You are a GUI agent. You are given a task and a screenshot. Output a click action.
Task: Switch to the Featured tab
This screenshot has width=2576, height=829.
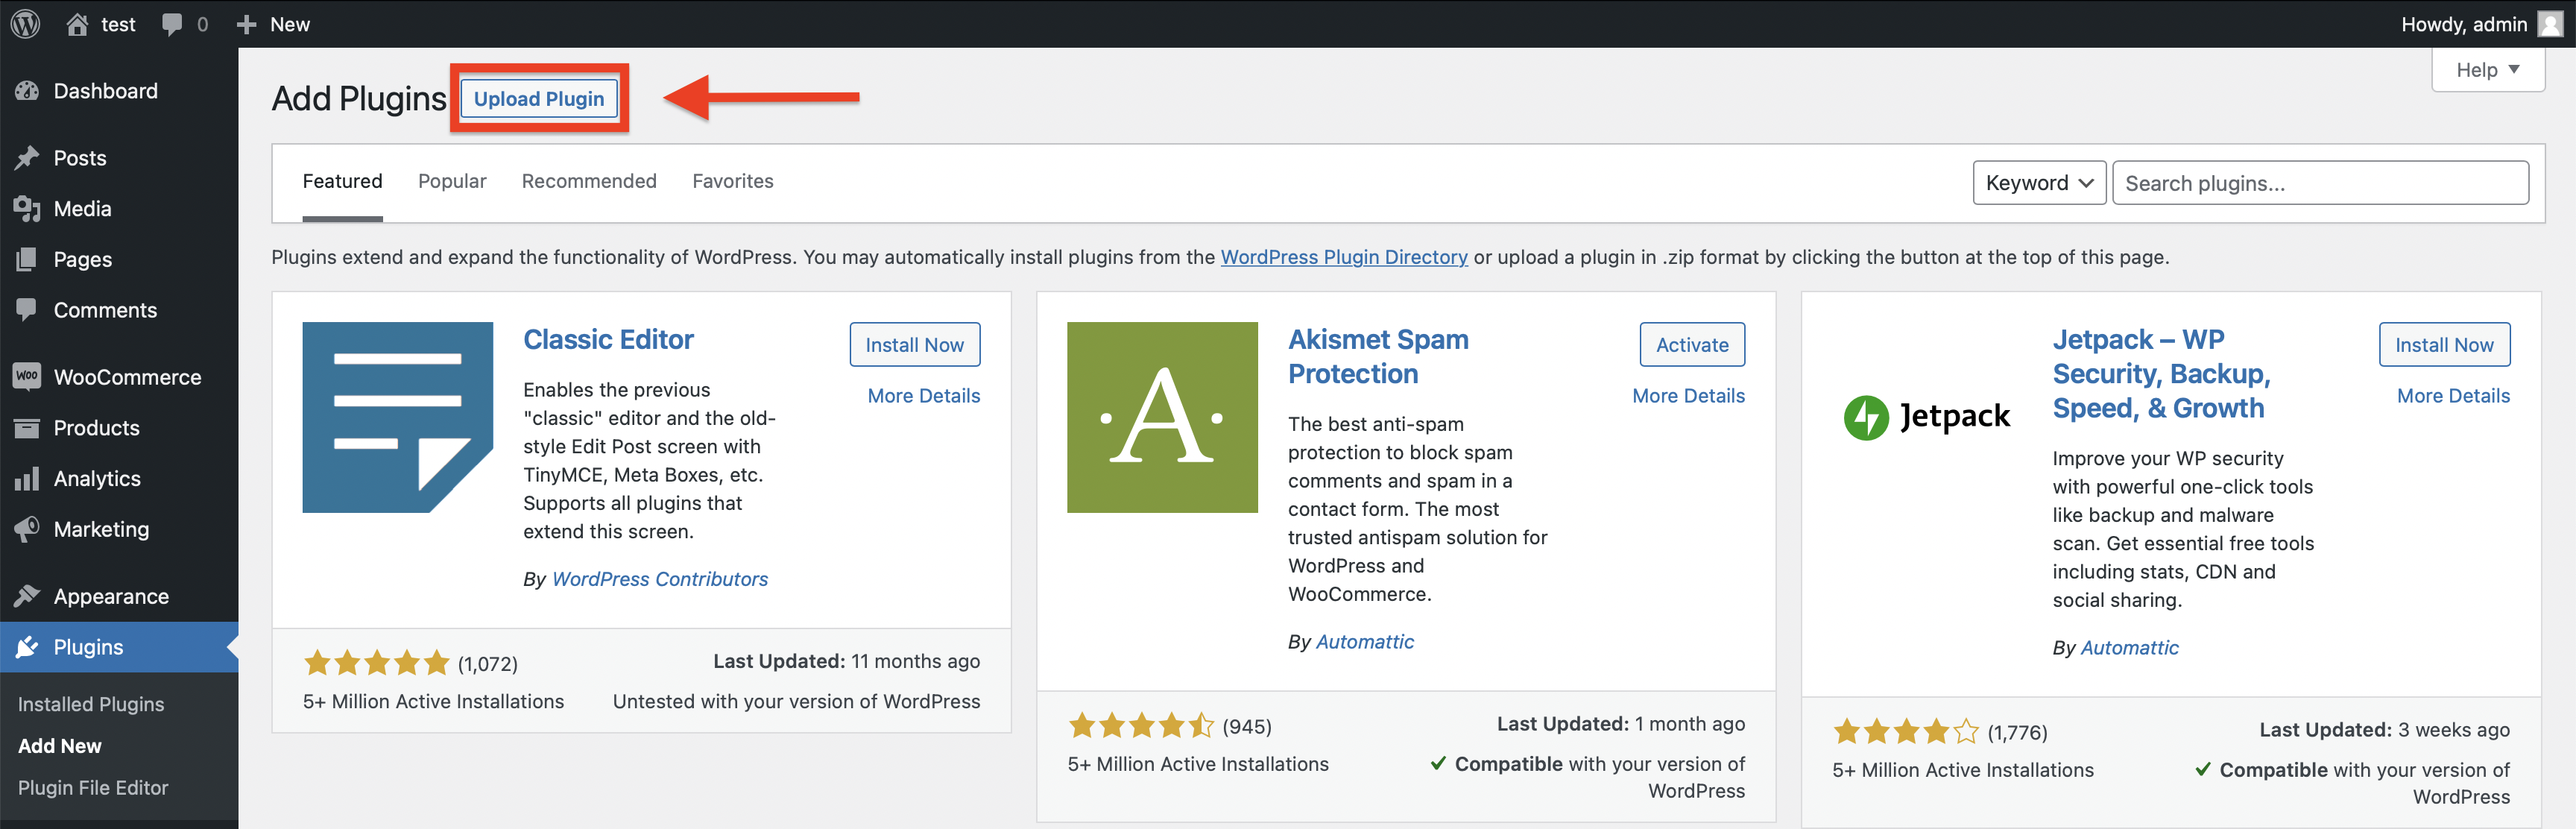pos(342,181)
